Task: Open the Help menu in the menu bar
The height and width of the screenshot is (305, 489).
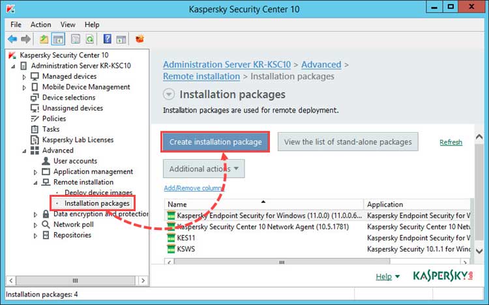Action: point(92,24)
